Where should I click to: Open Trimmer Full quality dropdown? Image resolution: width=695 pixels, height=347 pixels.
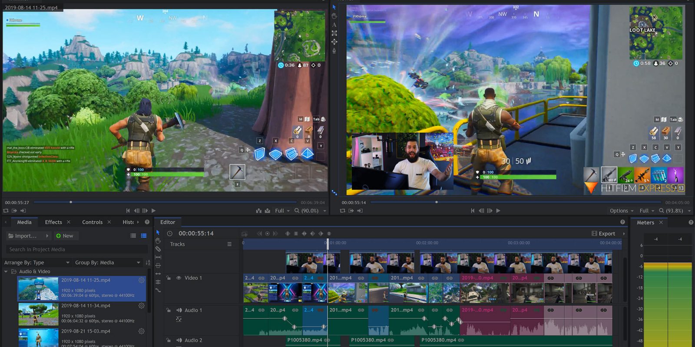[x=282, y=211]
